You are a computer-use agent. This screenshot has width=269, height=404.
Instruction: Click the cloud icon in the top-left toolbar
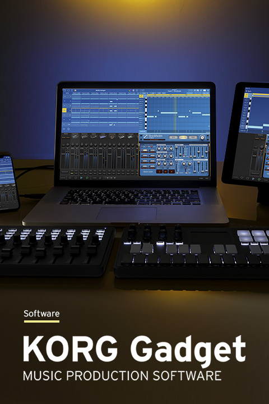[x=68, y=90]
